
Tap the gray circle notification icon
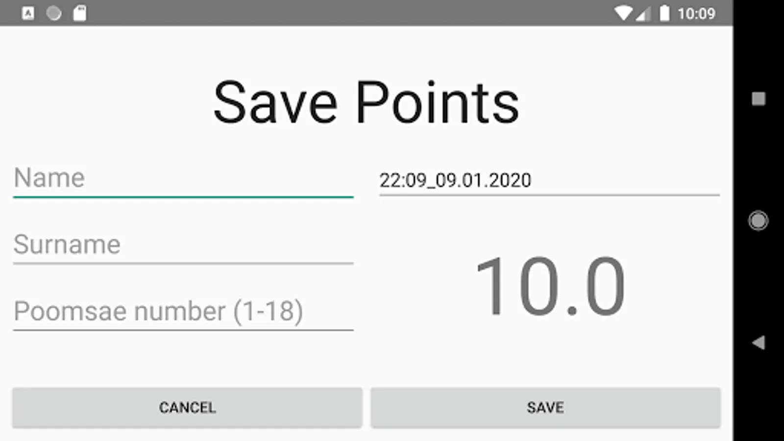[54, 13]
